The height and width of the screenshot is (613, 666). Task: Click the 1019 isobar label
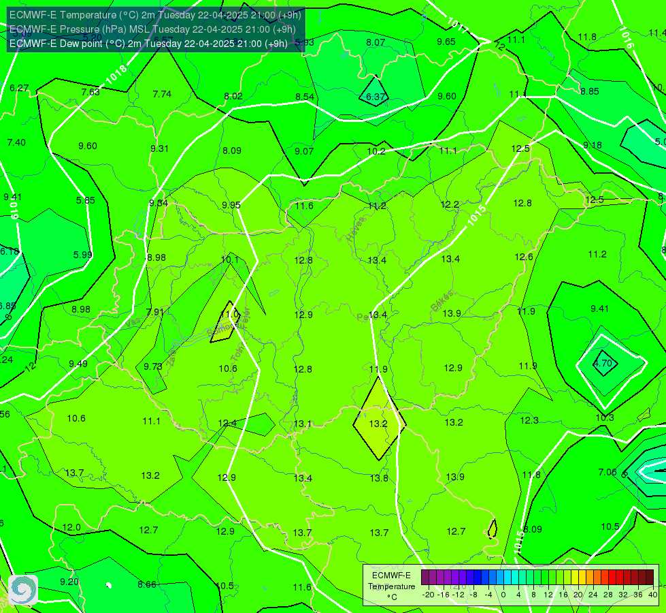14,210
